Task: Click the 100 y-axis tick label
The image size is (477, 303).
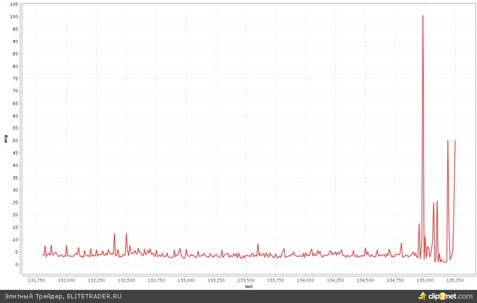Action: tap(15, 16)
